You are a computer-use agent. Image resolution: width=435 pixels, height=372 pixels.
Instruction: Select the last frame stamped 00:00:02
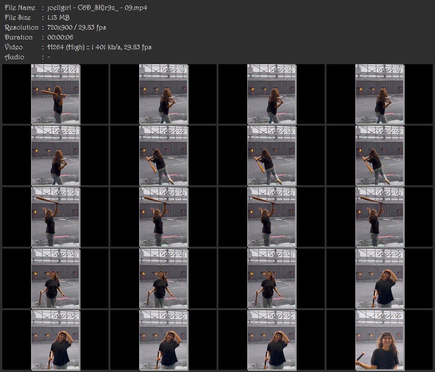(380, 156)
